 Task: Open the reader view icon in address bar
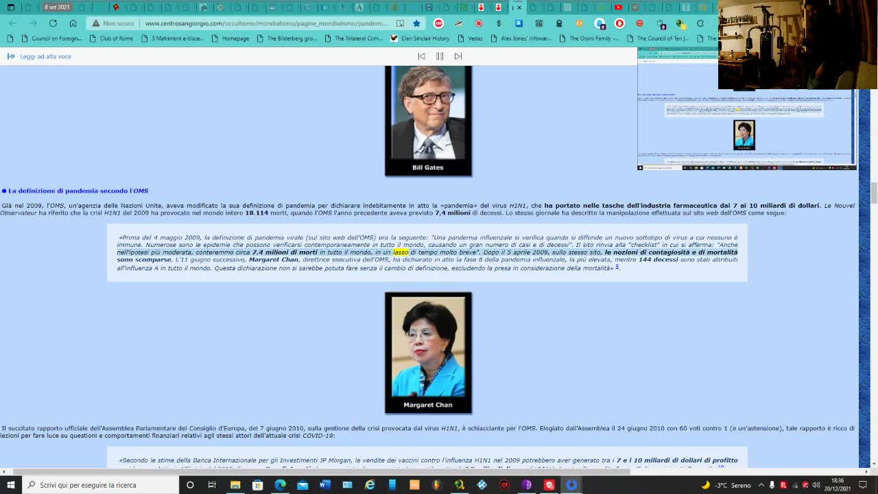coord(400,23)
